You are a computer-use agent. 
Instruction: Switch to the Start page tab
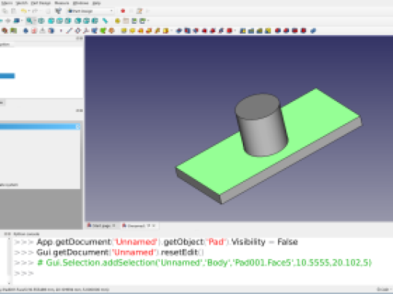[x=102, y=225]
